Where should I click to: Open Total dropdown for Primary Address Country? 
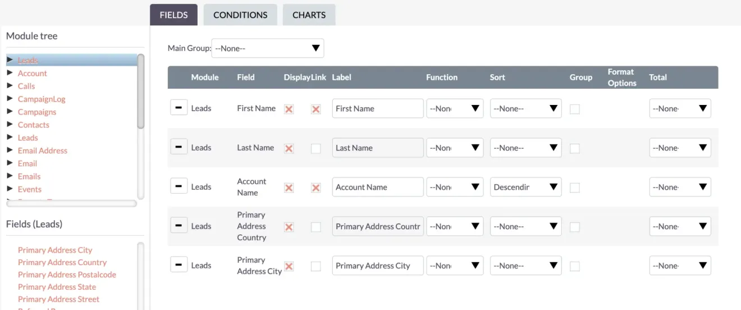pyautogui.click(x=680, y=226)
